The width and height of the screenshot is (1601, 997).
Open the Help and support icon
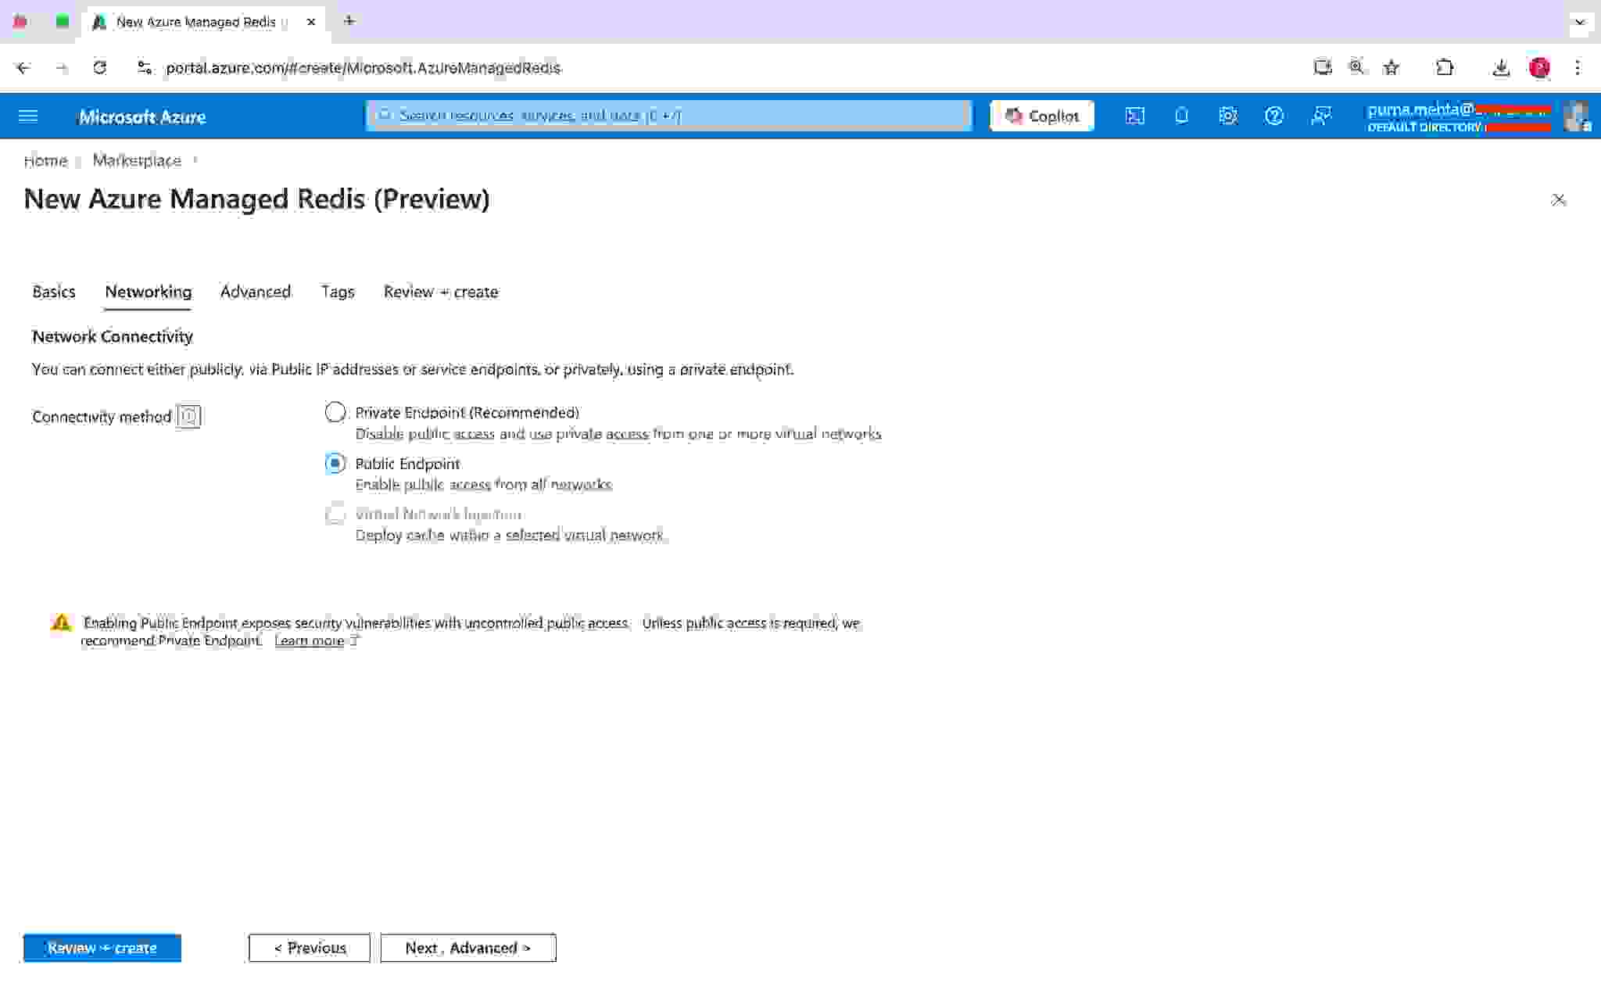(x=1273, y=116)
